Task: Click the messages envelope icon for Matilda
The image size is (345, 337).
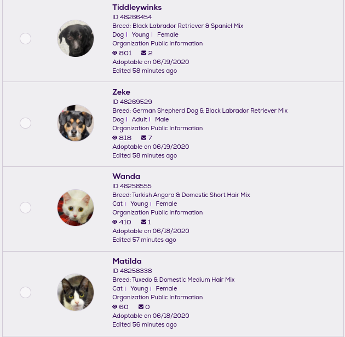Action: click(x=141, y=307)
